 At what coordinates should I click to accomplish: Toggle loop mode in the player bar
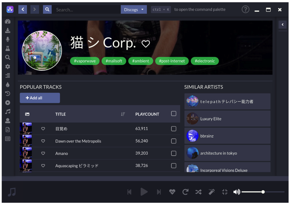click(x=185, y=192)
